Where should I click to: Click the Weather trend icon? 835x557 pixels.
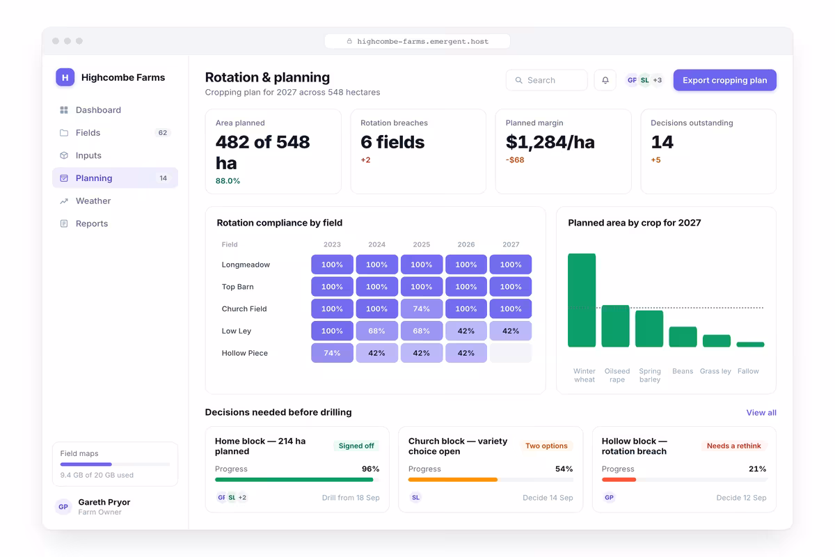click(64, 201)
